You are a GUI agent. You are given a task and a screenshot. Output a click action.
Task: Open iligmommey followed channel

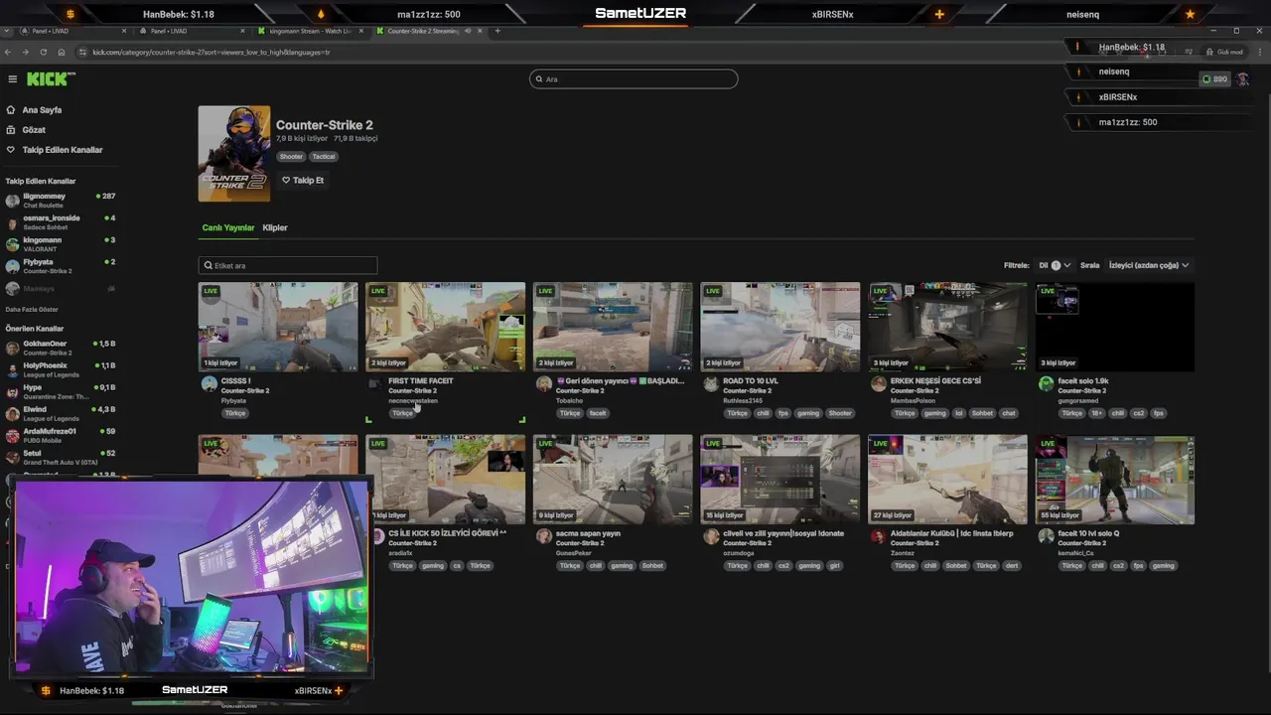[x=60, y=200]
